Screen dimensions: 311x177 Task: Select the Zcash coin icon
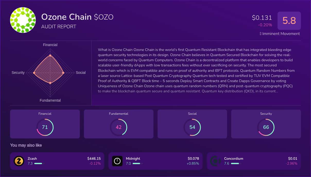click(x=19, y=161)
